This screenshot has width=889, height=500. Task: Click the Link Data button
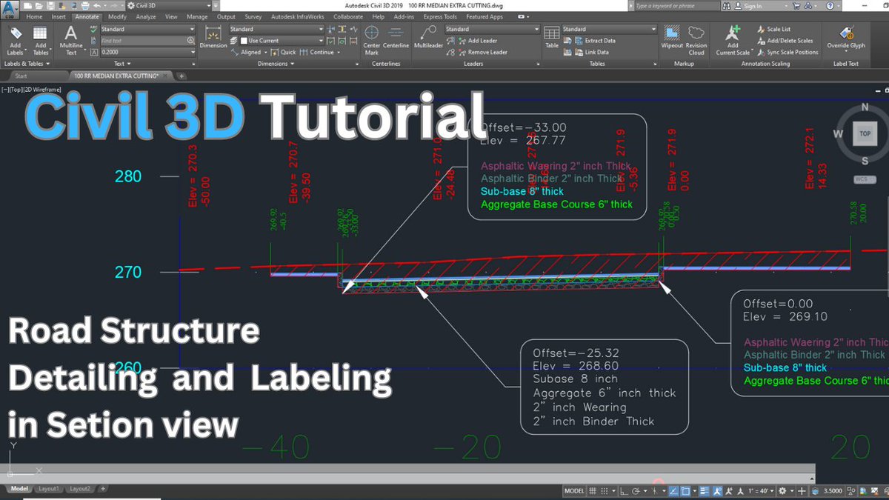tap(591, 53)
